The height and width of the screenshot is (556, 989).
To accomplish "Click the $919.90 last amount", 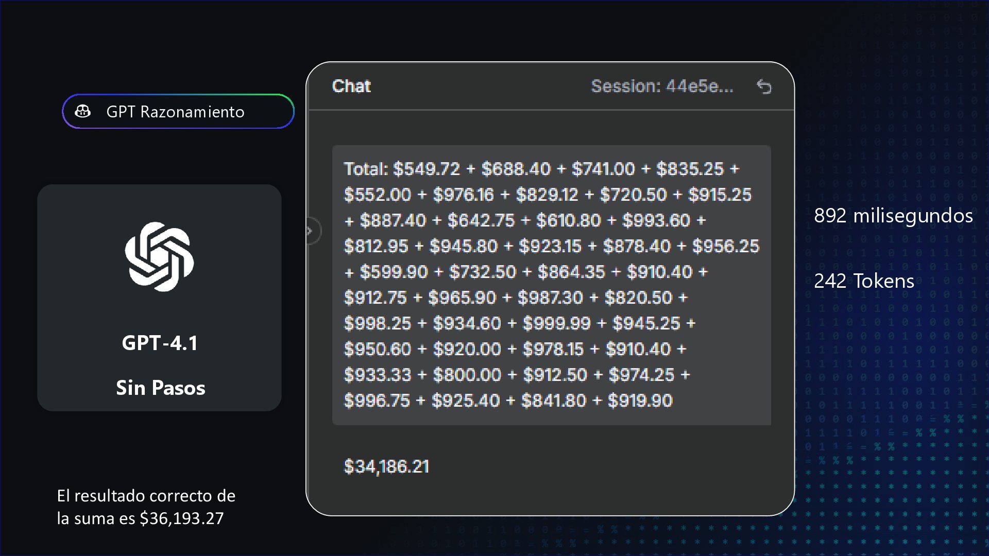I will [640, 401].
